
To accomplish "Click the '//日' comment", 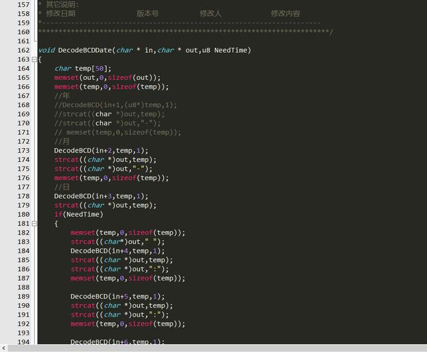I will [62, 187].
